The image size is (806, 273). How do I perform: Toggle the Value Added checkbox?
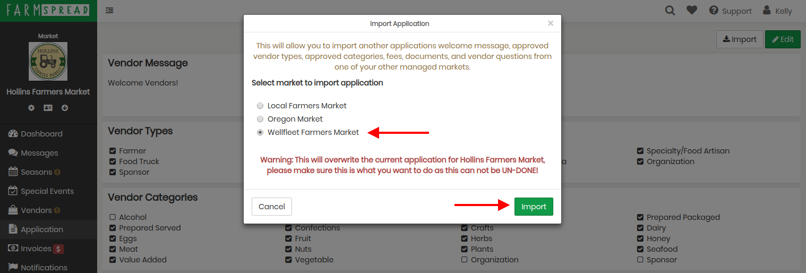[x=113, y=260]
